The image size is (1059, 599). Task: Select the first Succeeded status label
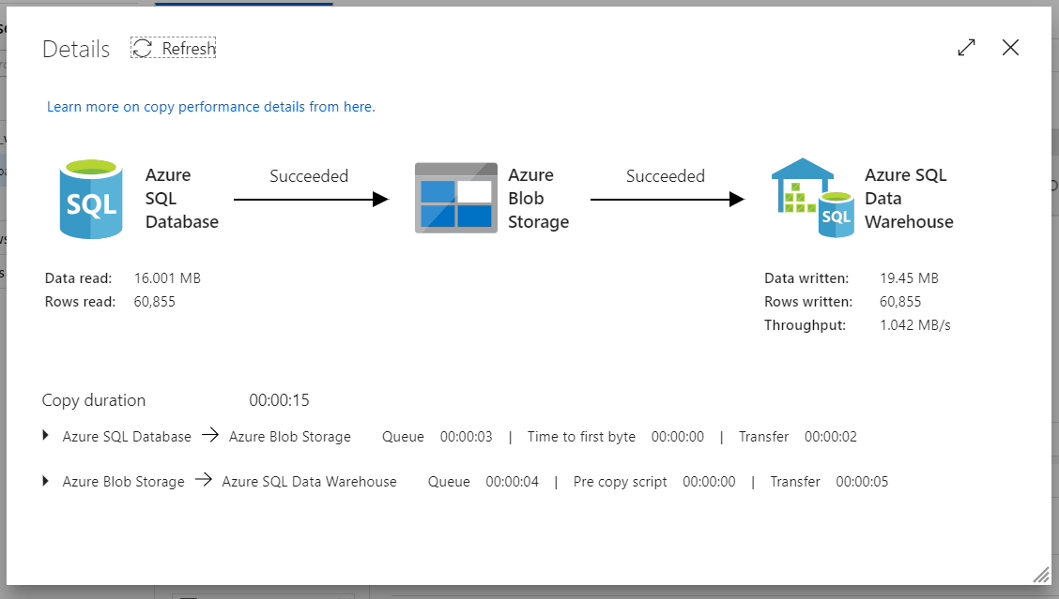pos(309,176)
